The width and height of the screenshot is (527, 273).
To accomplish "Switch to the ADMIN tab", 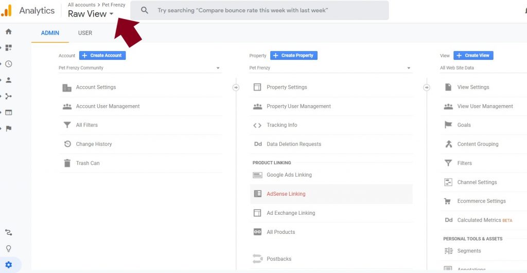I will tap(50, 33).
